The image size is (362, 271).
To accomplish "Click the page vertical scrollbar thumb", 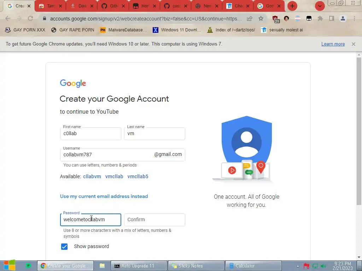I will coord(359,131).
